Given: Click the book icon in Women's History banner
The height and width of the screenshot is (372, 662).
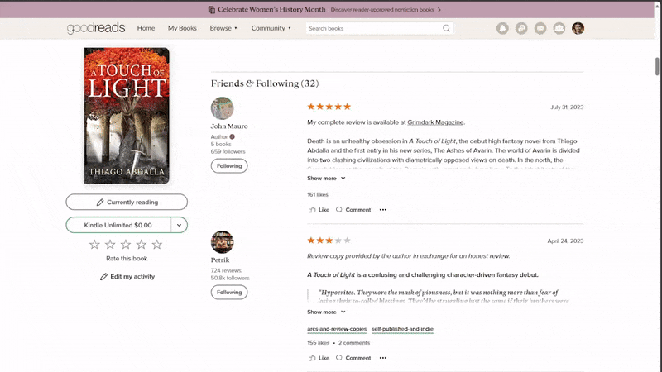Looking at the screenshot, I should (212, 9).
